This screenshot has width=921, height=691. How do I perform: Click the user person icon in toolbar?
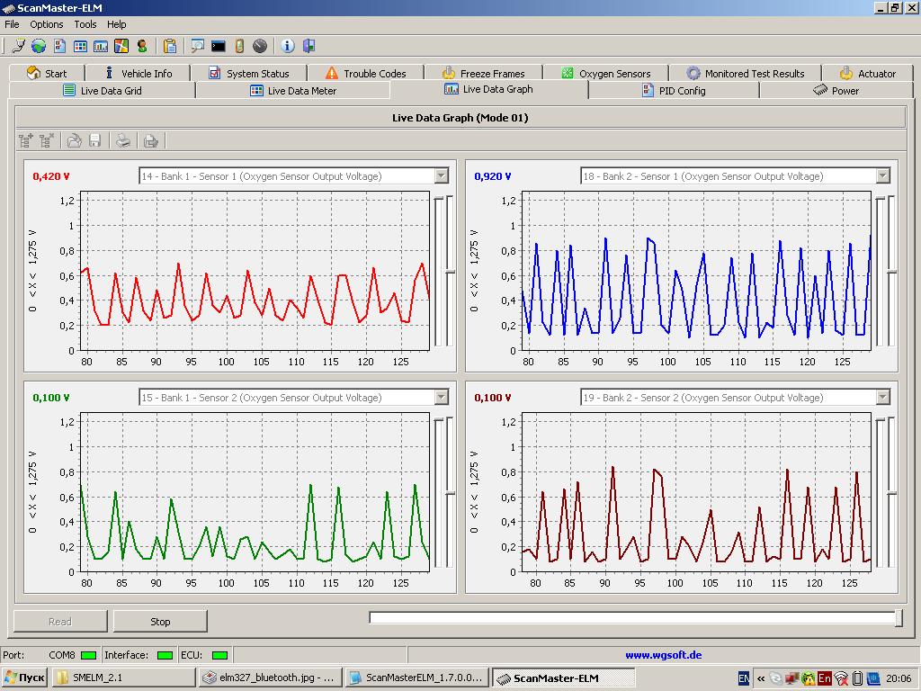[142, 46]
